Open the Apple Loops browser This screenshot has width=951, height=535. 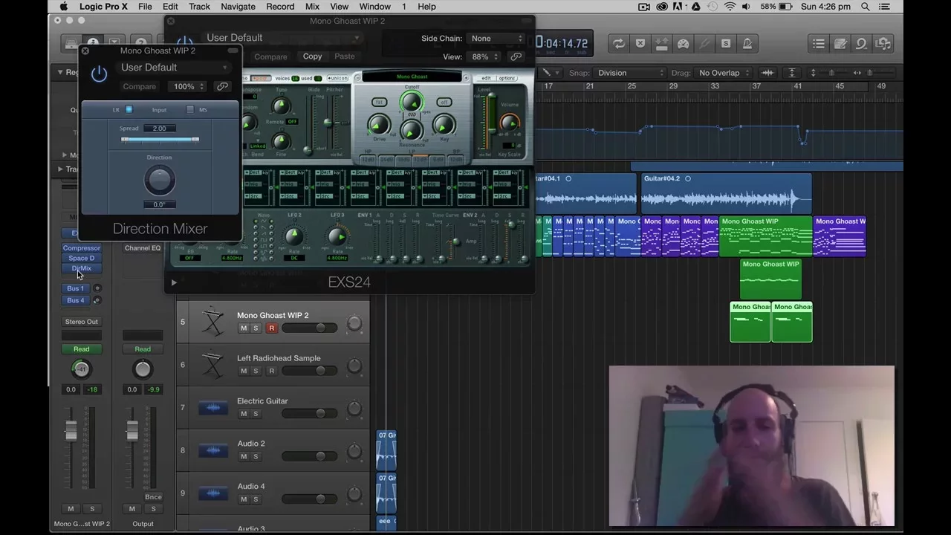(x=861, y=44)
